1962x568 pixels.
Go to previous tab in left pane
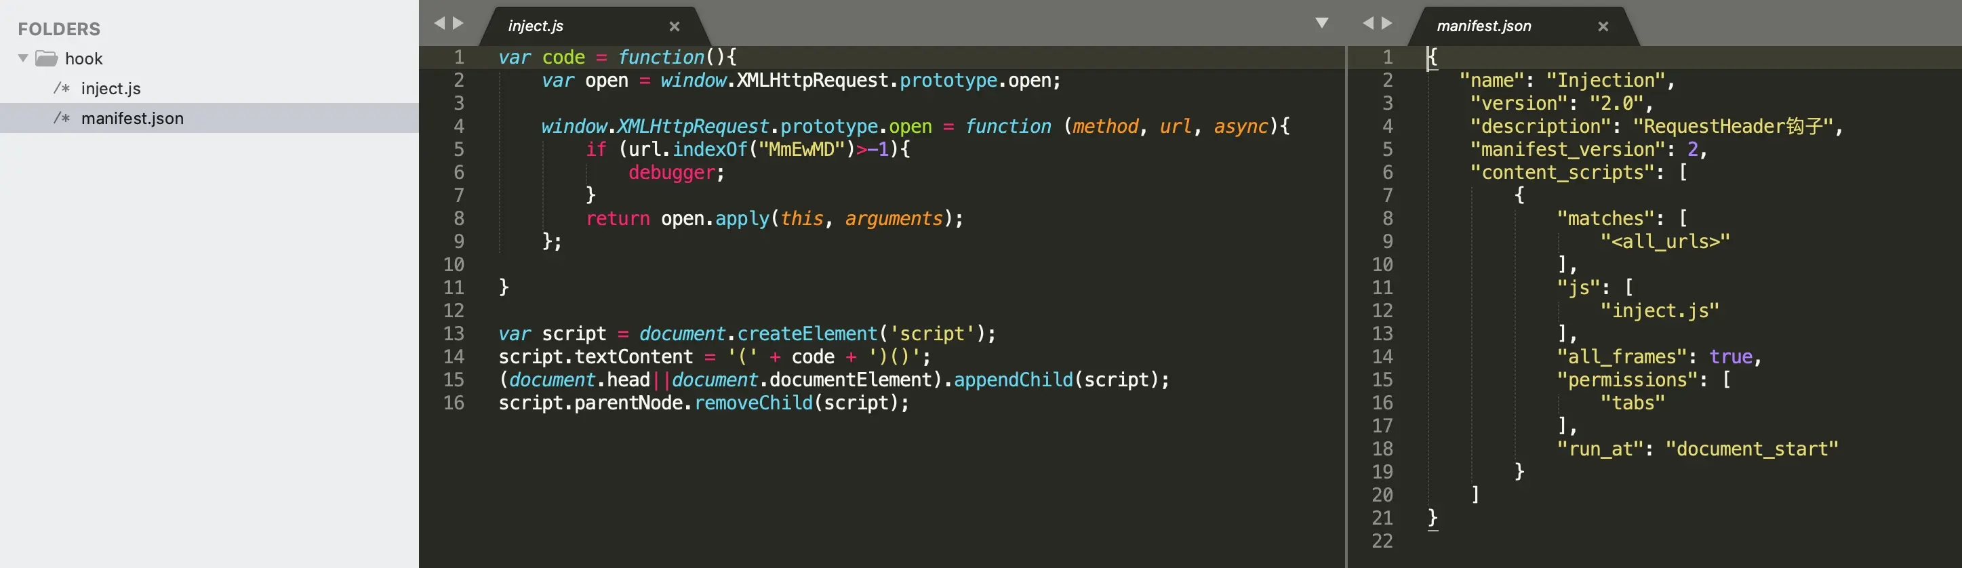[x=439, y=24]
